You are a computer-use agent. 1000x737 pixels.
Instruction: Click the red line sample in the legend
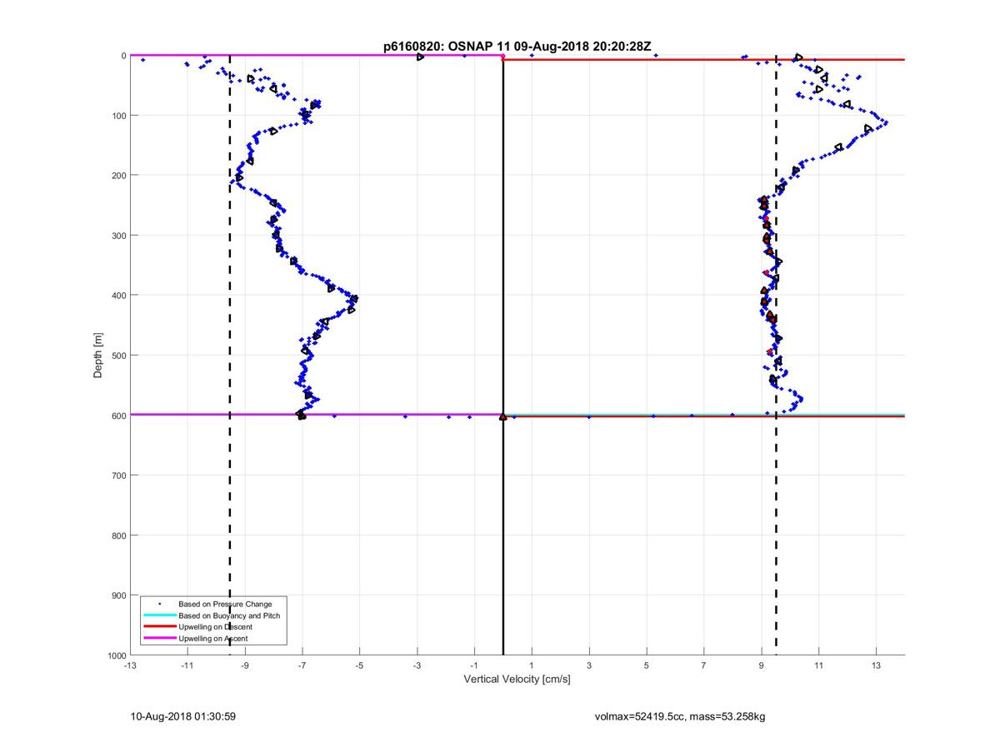[x=159, y=627]
